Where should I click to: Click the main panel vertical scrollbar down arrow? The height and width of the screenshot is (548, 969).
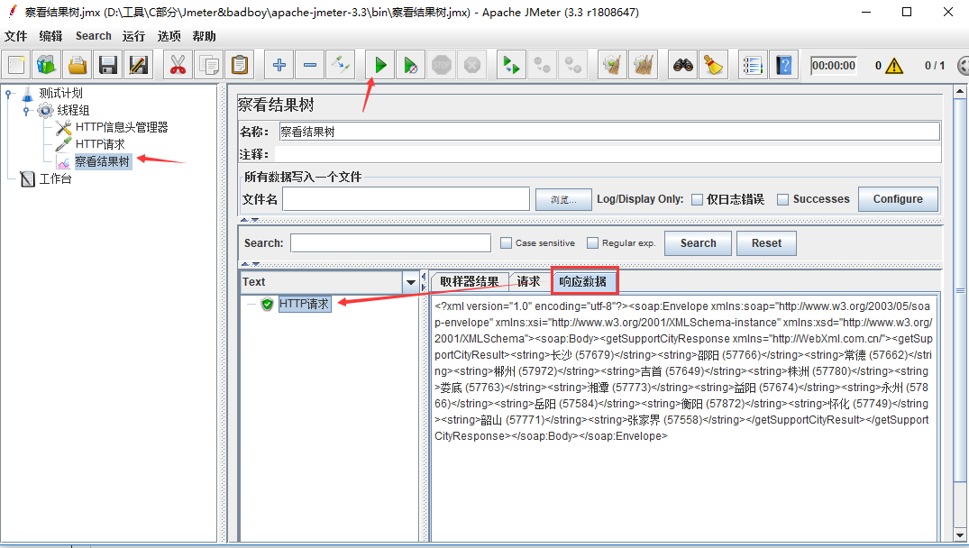(x=960, y=534)
